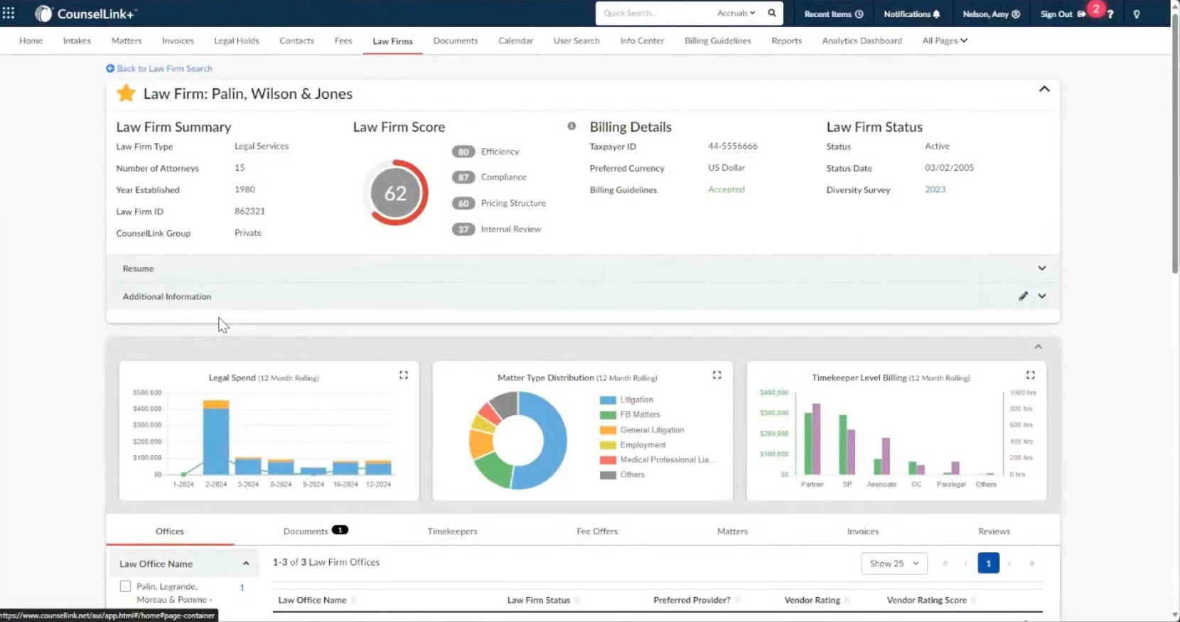The width and height of the screenshot is (1180, 622).
Task: Switch to the Fee Offers tab
Action: coord(597,531)
